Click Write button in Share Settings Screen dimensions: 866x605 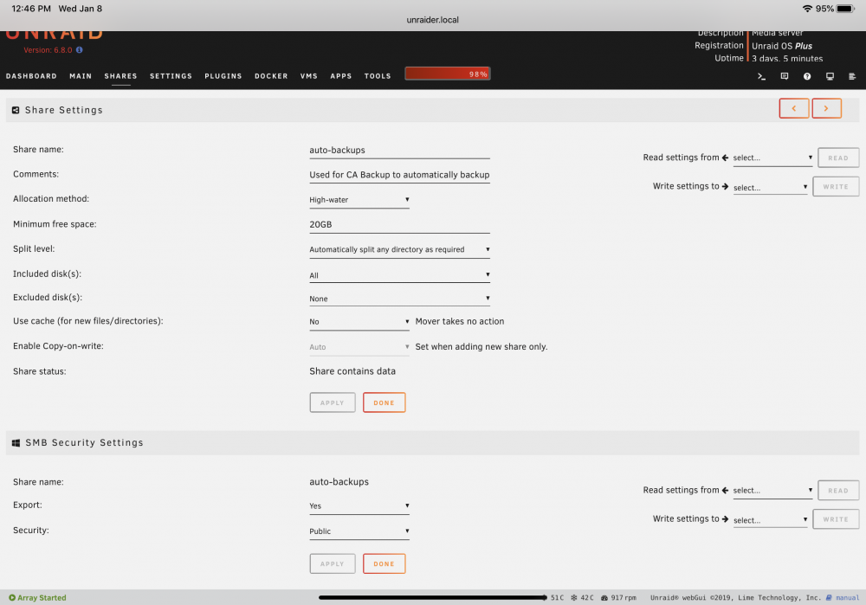(x=836, y=187)
